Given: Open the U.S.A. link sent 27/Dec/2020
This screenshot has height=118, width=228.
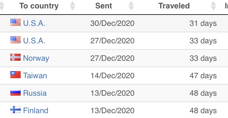Looking at the screenshot, I should (x=34, y=41).
